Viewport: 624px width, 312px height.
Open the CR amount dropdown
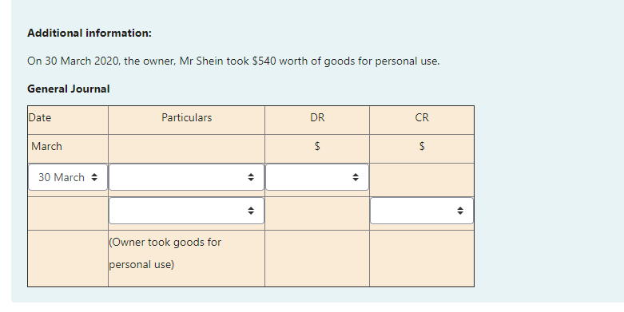coord(422,211)
